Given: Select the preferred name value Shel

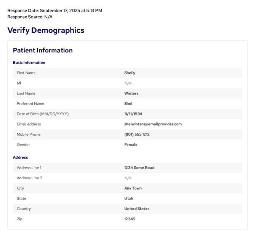Looking at the screenshot, I should [128, 104].
